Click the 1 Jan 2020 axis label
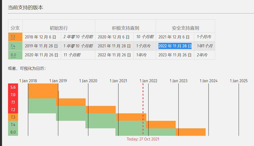The width and height of the screenshot is (254, 146). pos(88,81)
